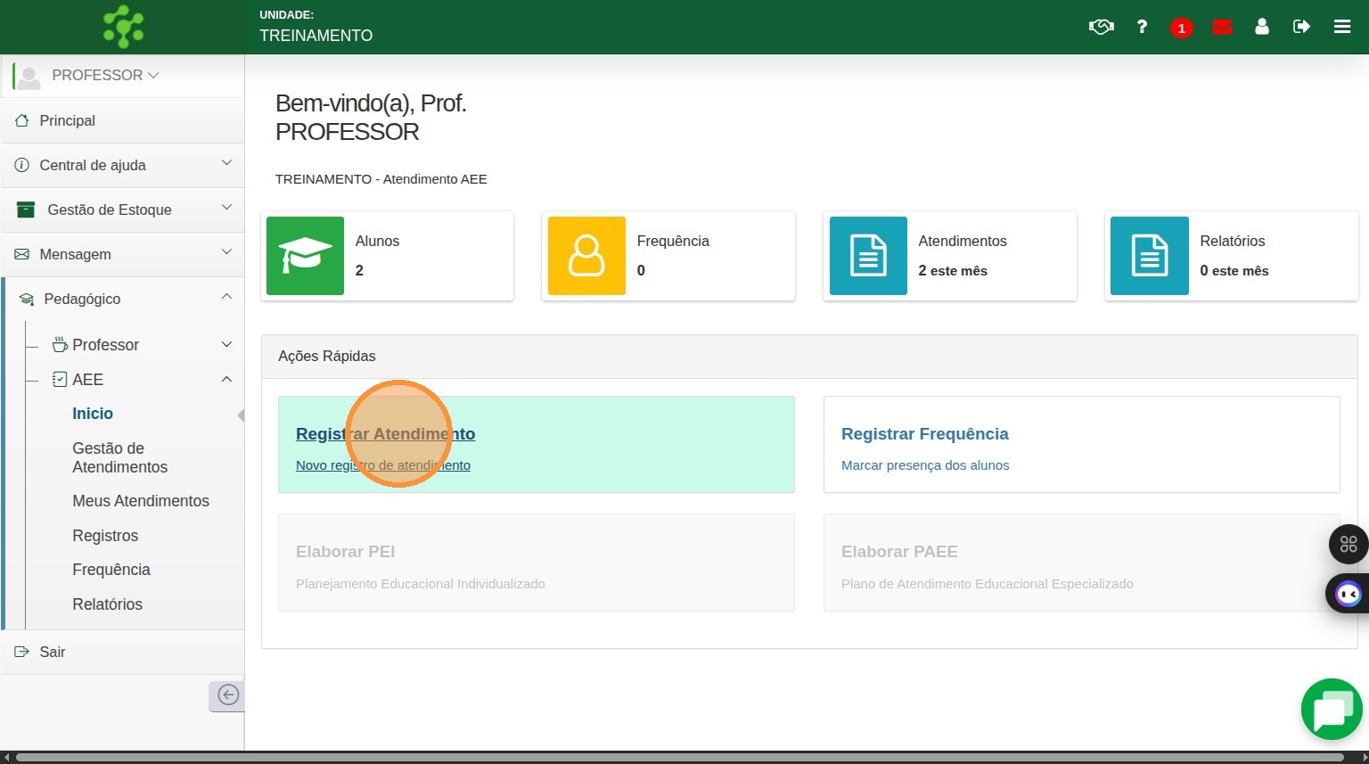The height and width of the screenshot is (764, 1369).
Task: Click the Sair exit icon in sidebar
Action: [x=21, y=652]
